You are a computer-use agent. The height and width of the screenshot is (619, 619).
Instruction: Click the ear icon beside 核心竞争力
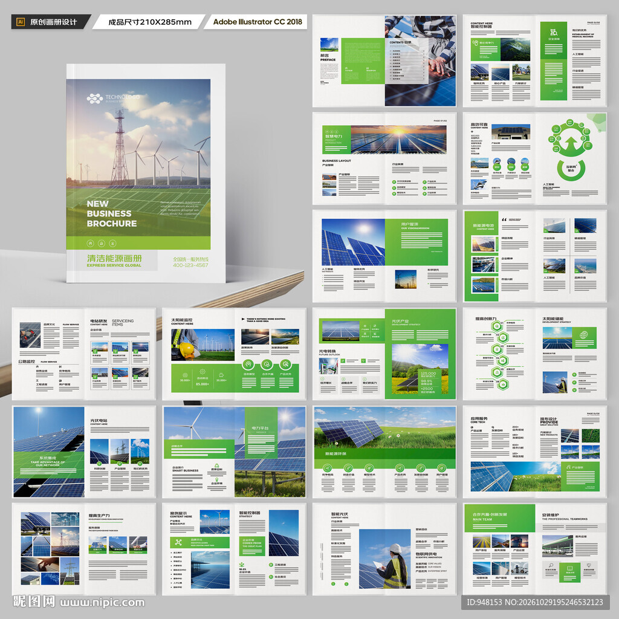(475, 43)
